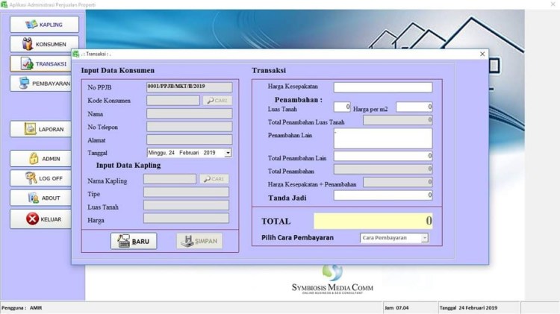Close the Transaksi dialog window

482,54
